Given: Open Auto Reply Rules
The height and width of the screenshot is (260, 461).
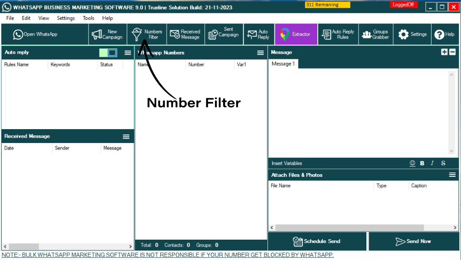Looking at the screenshot, I should tap(338, 34).
